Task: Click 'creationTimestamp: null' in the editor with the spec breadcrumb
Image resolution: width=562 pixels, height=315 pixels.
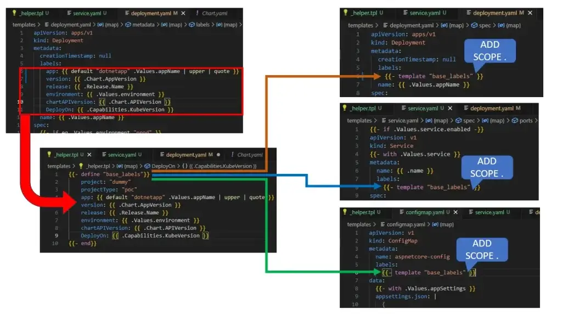Action: point(417,59)
